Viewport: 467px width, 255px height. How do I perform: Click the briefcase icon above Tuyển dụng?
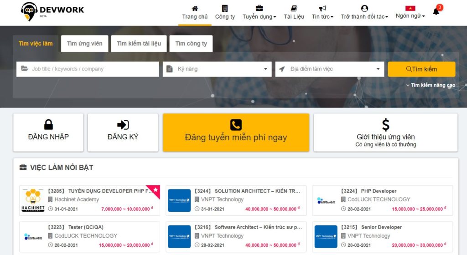click(259, 8)
